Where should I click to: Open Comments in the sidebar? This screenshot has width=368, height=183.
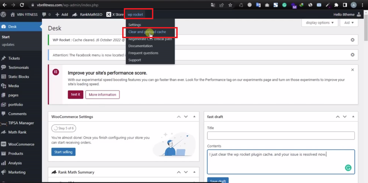[21, 114]
